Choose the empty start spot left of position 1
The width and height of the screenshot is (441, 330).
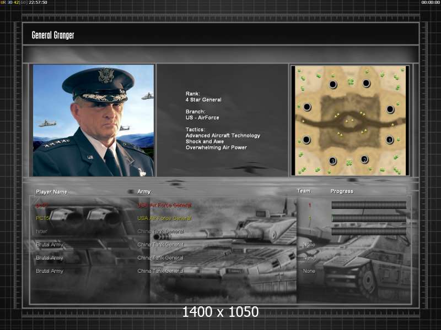306,140
